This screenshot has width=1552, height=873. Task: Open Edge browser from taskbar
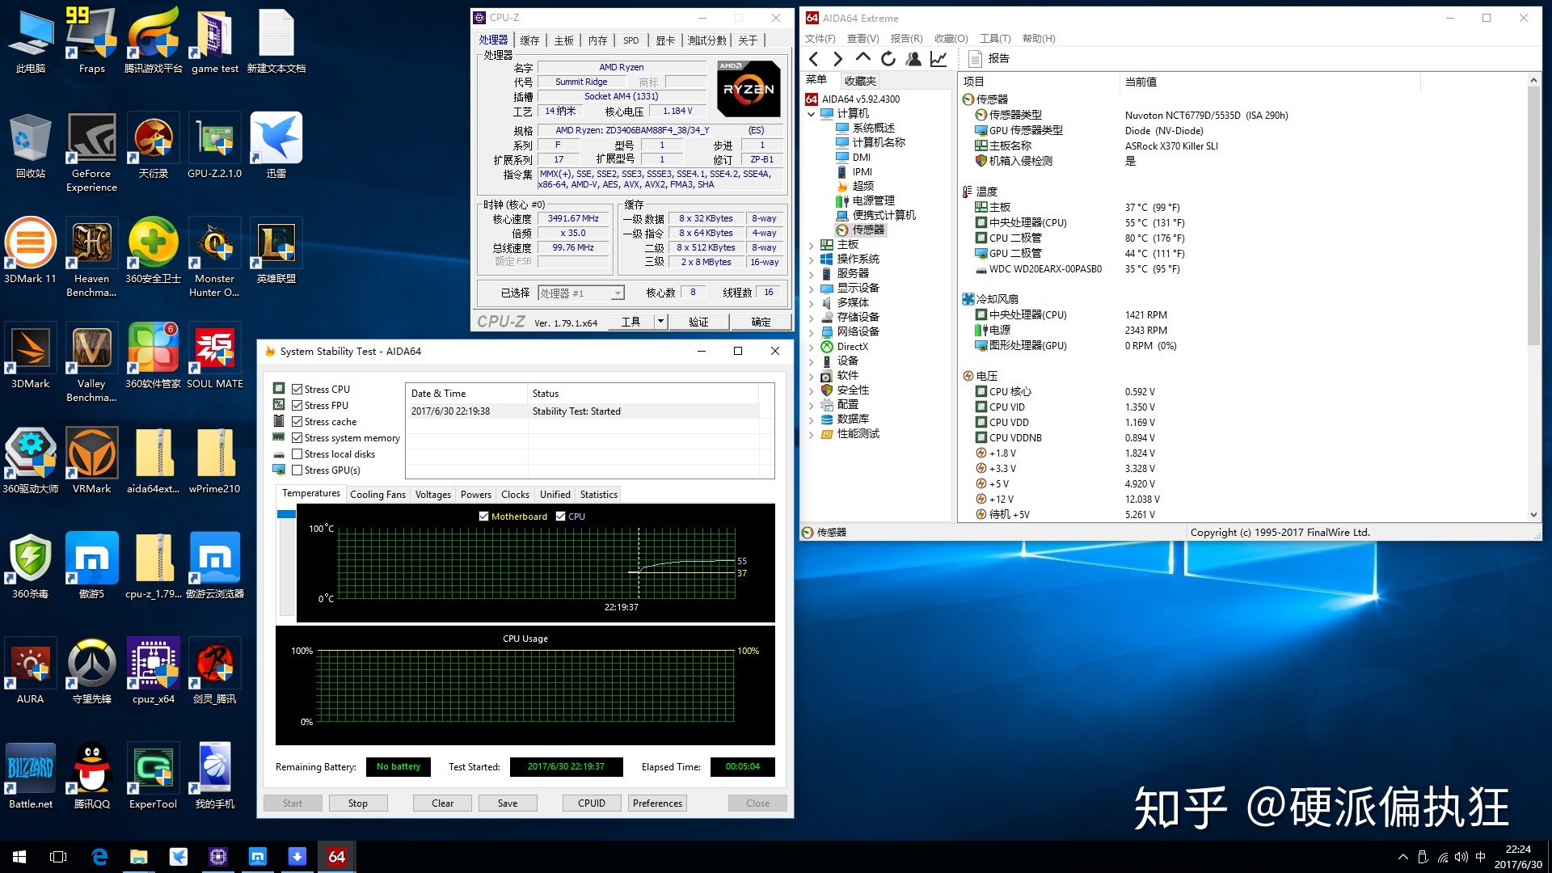click(x=99, y=857)
